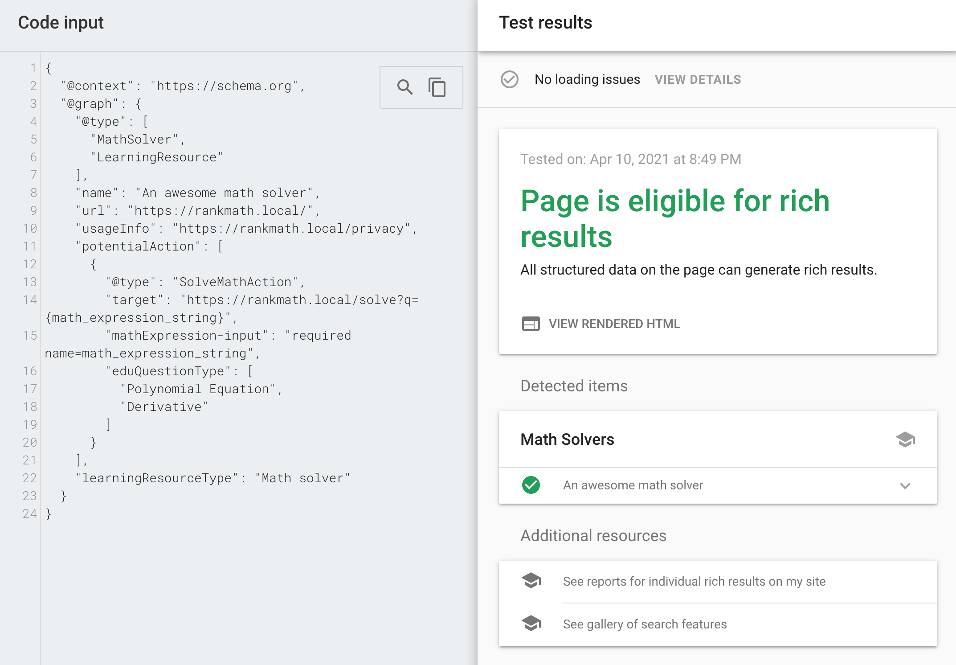Click green checkmark beside An awesome math solver
This screenshot has height=665, width=956.
531,485
